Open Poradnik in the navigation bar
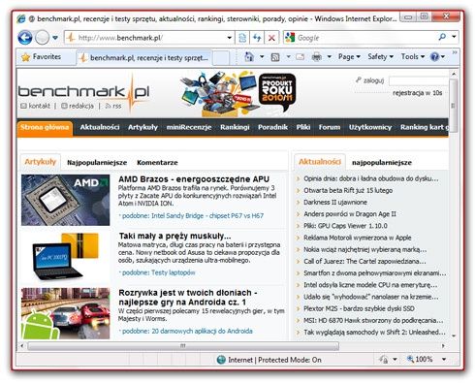Screen dimensions: 475x383 point(272,127)
